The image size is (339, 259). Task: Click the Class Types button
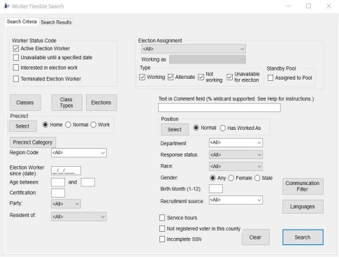tap(66, 103)
